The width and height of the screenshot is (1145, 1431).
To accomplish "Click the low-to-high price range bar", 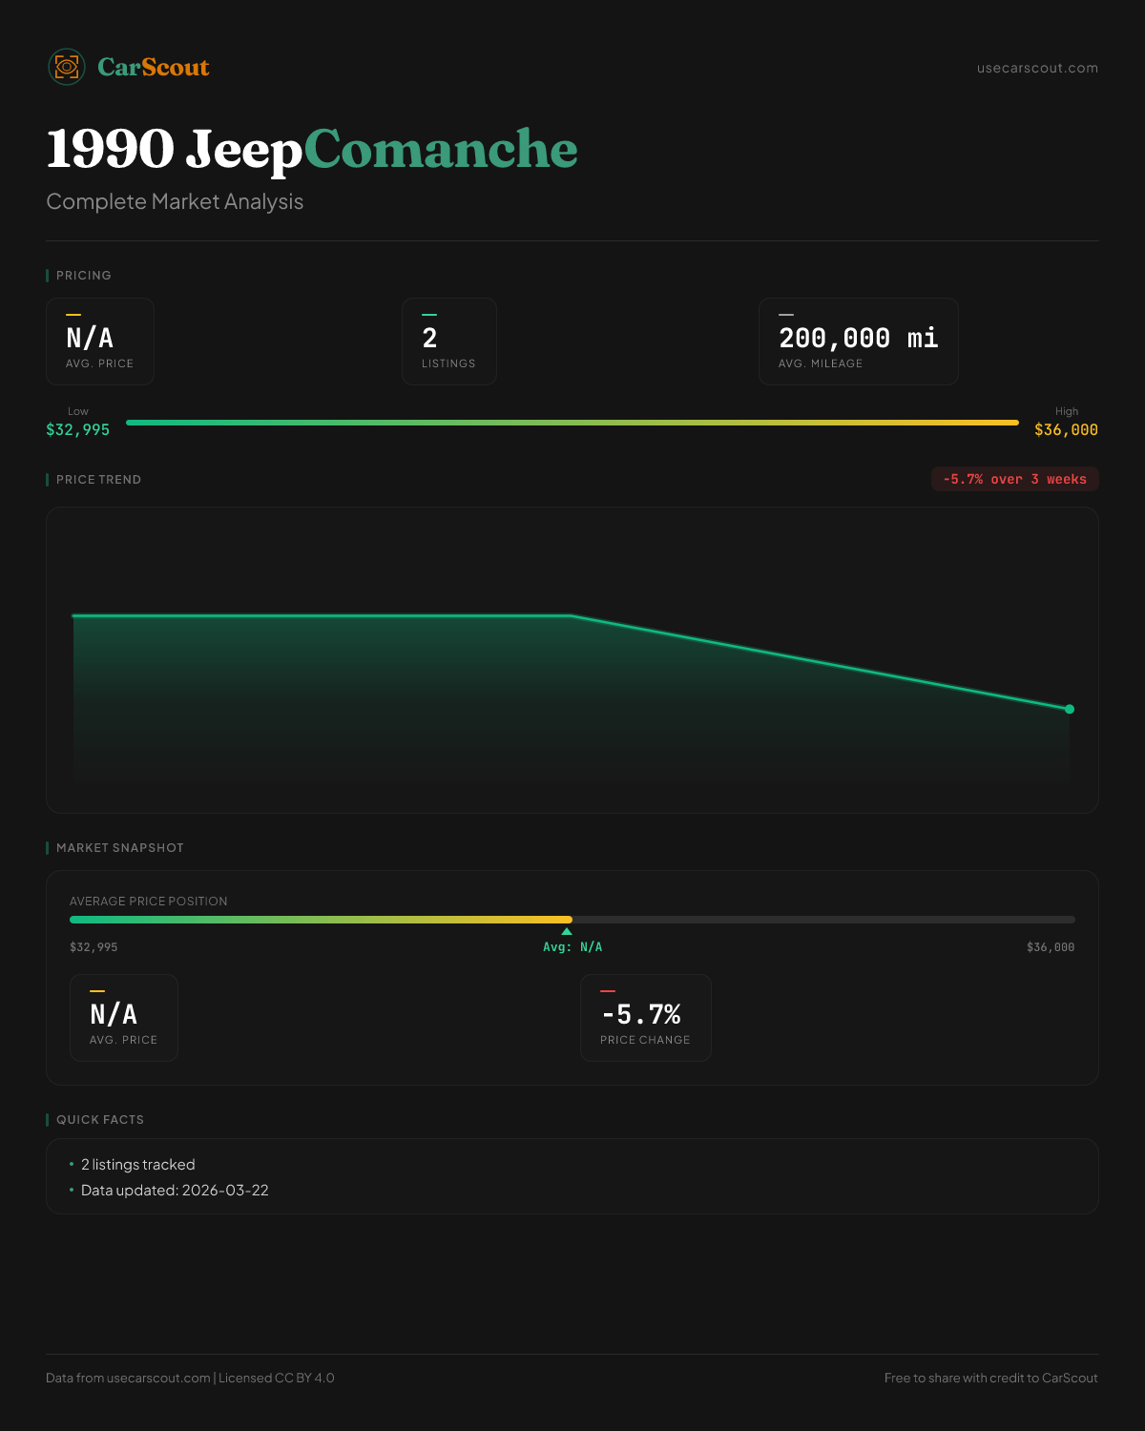I will point(572,423).
